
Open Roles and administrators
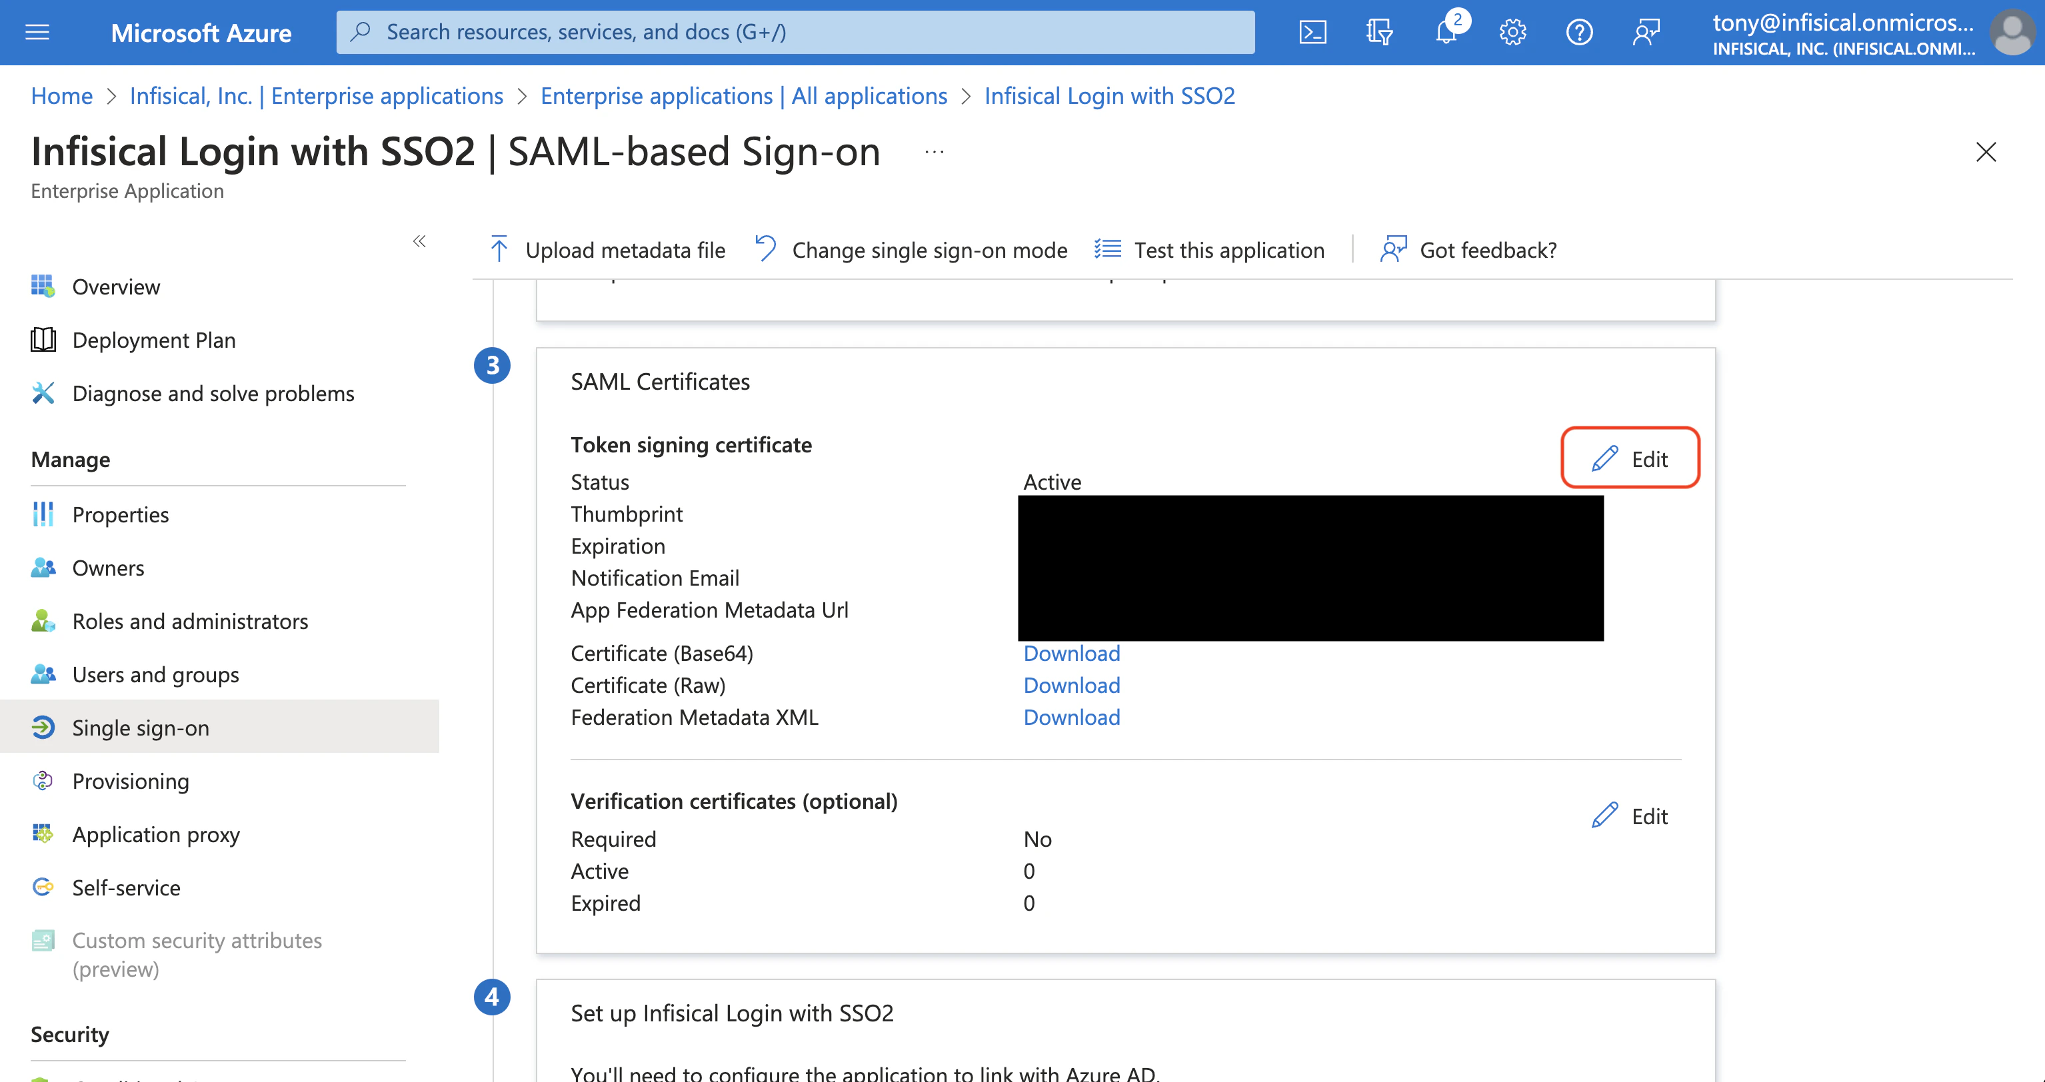click(x=190, y=620)
